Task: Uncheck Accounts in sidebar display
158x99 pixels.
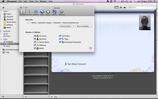Action: (x=35, y=36)
